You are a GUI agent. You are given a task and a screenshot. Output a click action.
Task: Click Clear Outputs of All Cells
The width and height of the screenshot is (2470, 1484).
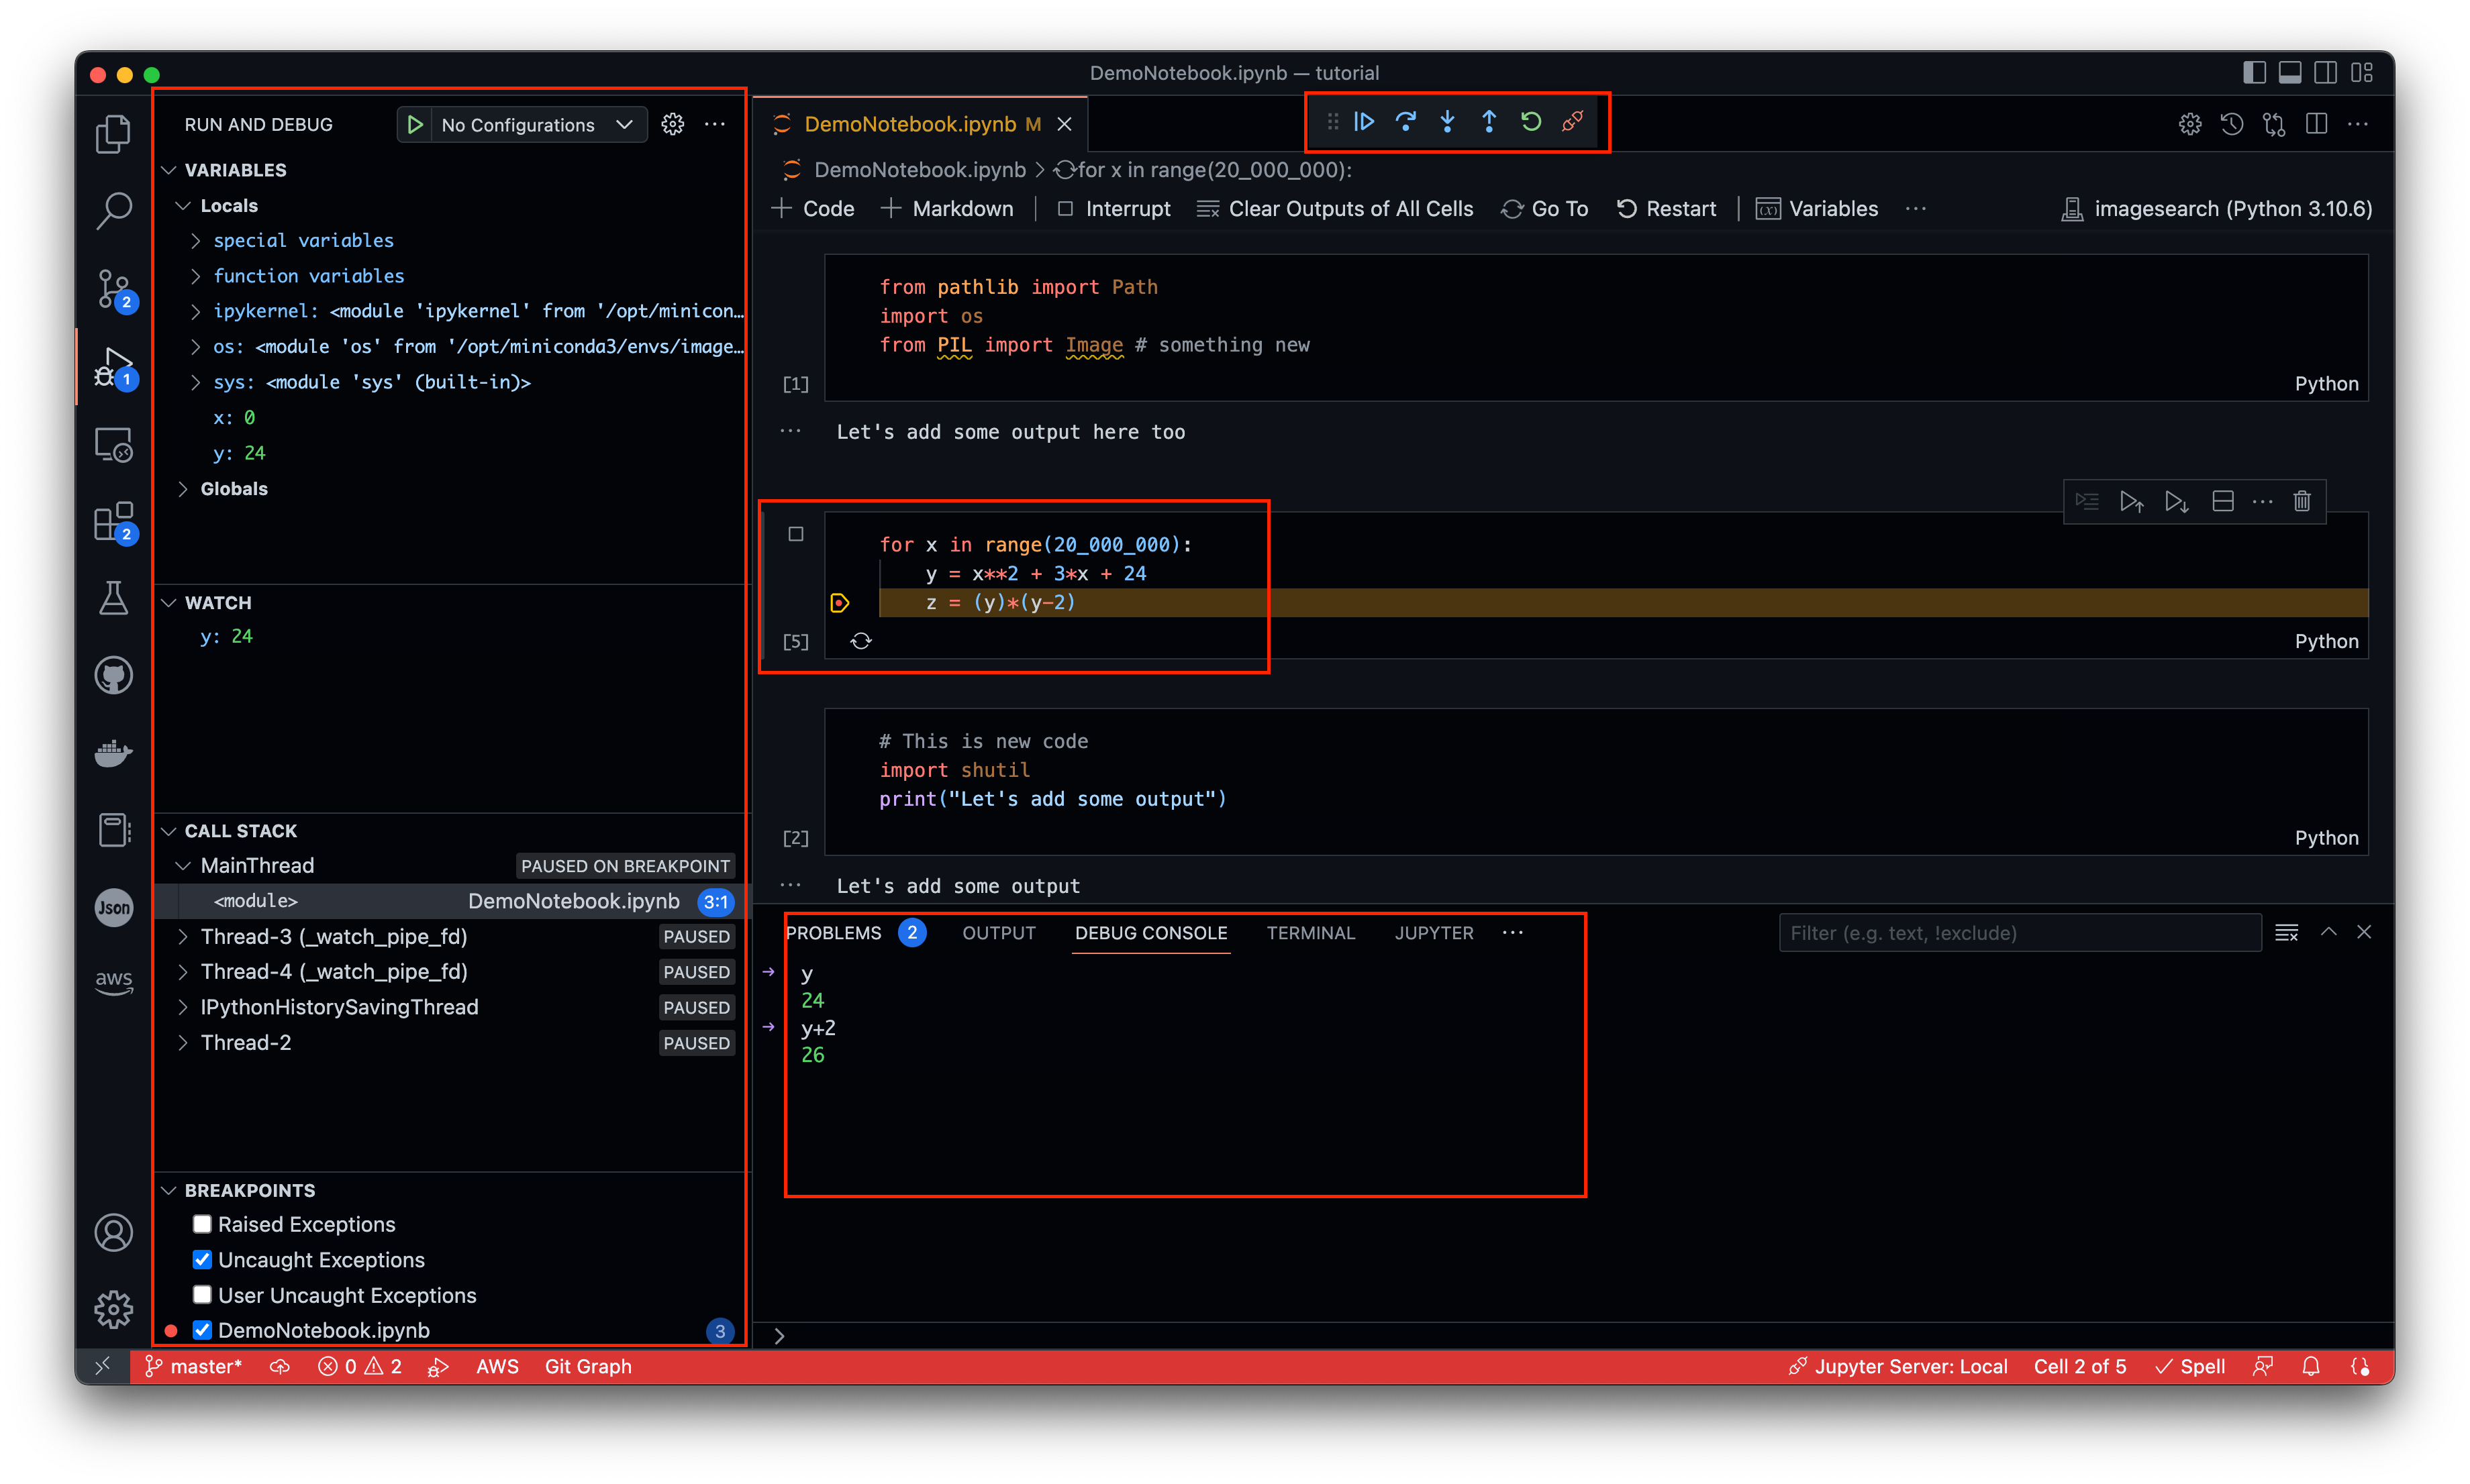click(1336, 209)
